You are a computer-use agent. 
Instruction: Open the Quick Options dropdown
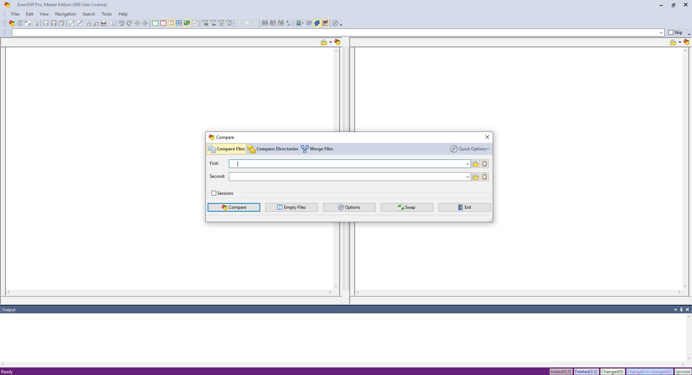click(x=469, y=149)
